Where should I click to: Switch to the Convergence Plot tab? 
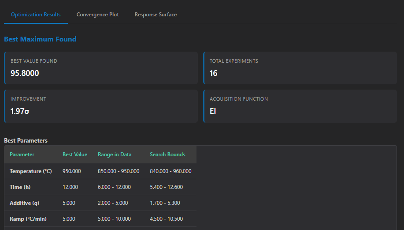[97, 15]
